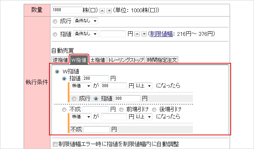Click the empty 指値 price field before 円
254x149 pixels.
(x=113, y=34)
